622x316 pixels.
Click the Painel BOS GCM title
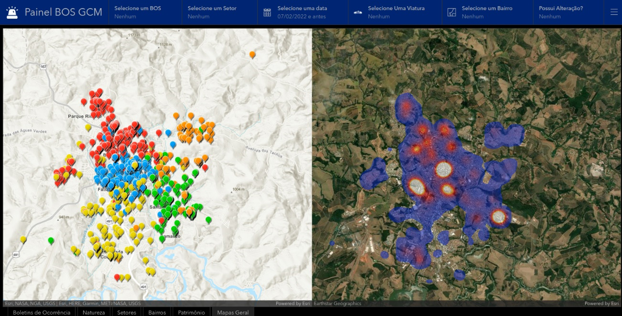click(63, 12)
